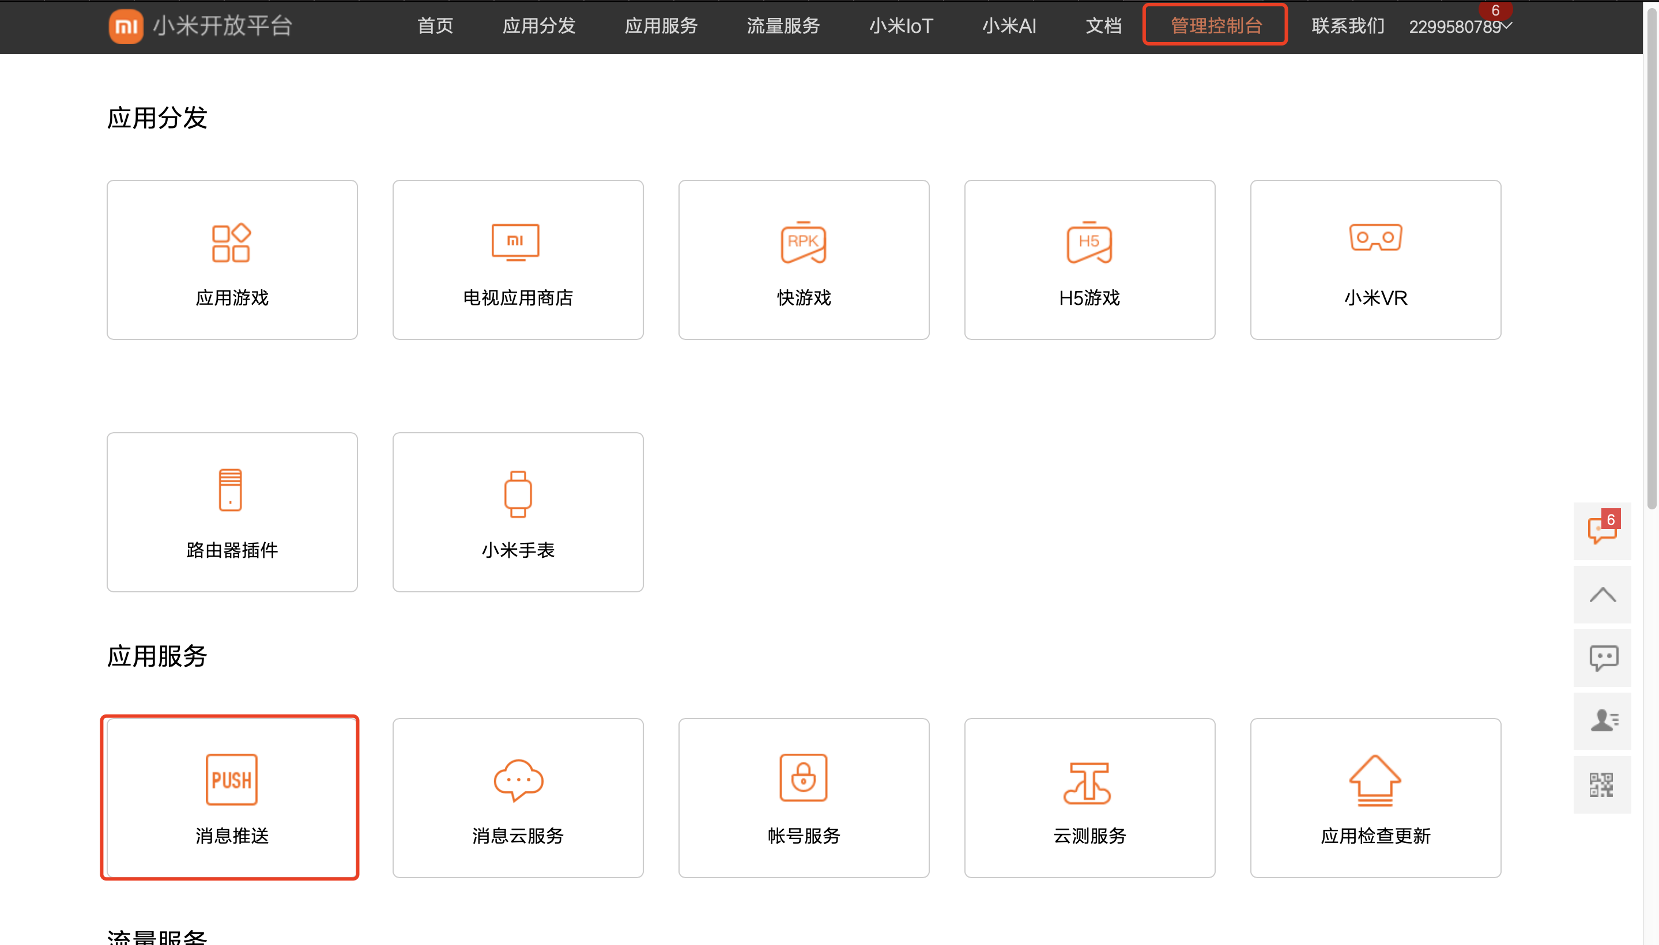Open the 流量服务 navigation menu
This screenshot has width=1659, height=945.
[783, 26]
